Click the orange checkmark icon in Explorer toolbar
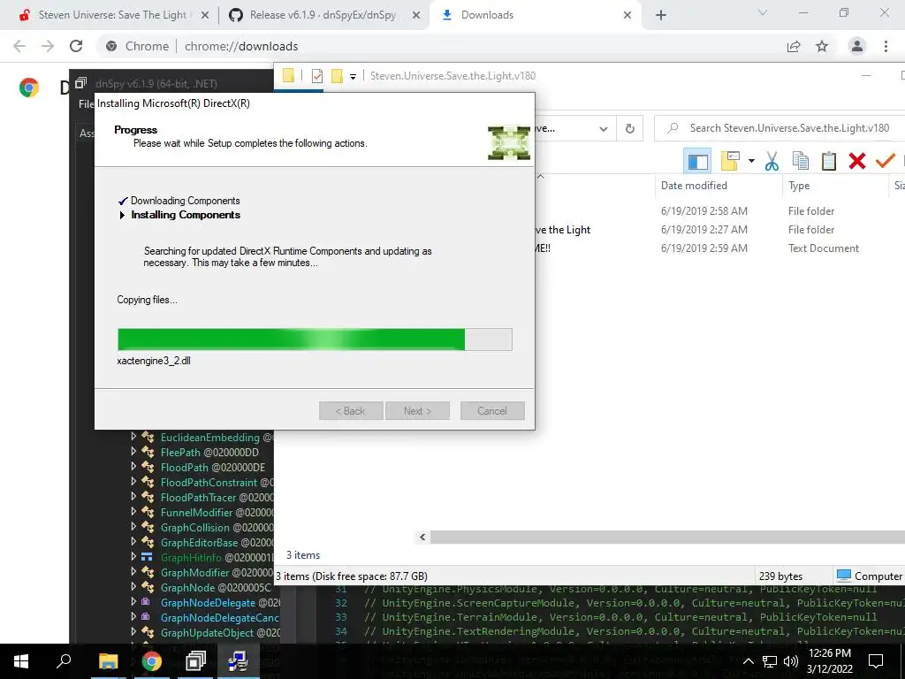Viewport: 905px width, 679px height. point(885,161)
